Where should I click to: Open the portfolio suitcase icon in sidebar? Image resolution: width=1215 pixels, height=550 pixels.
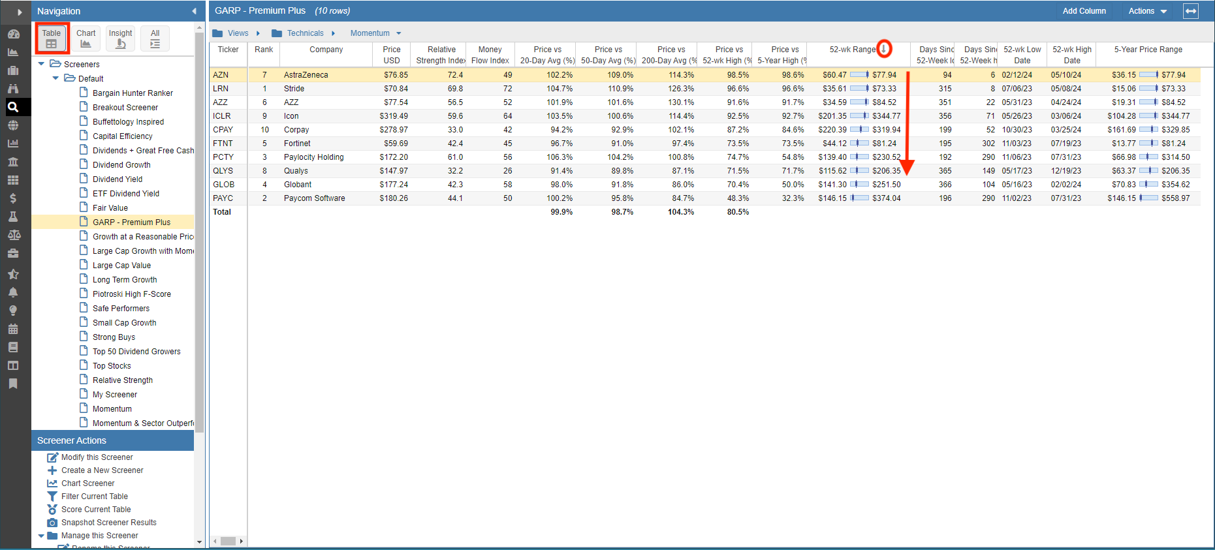[x=13, y=70]
